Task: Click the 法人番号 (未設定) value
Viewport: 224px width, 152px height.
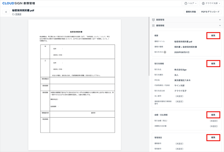Action: point(179,96)
